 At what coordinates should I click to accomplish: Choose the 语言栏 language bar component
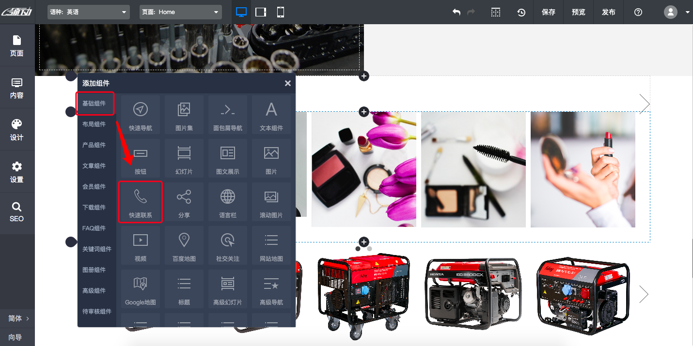pos(227,202)
